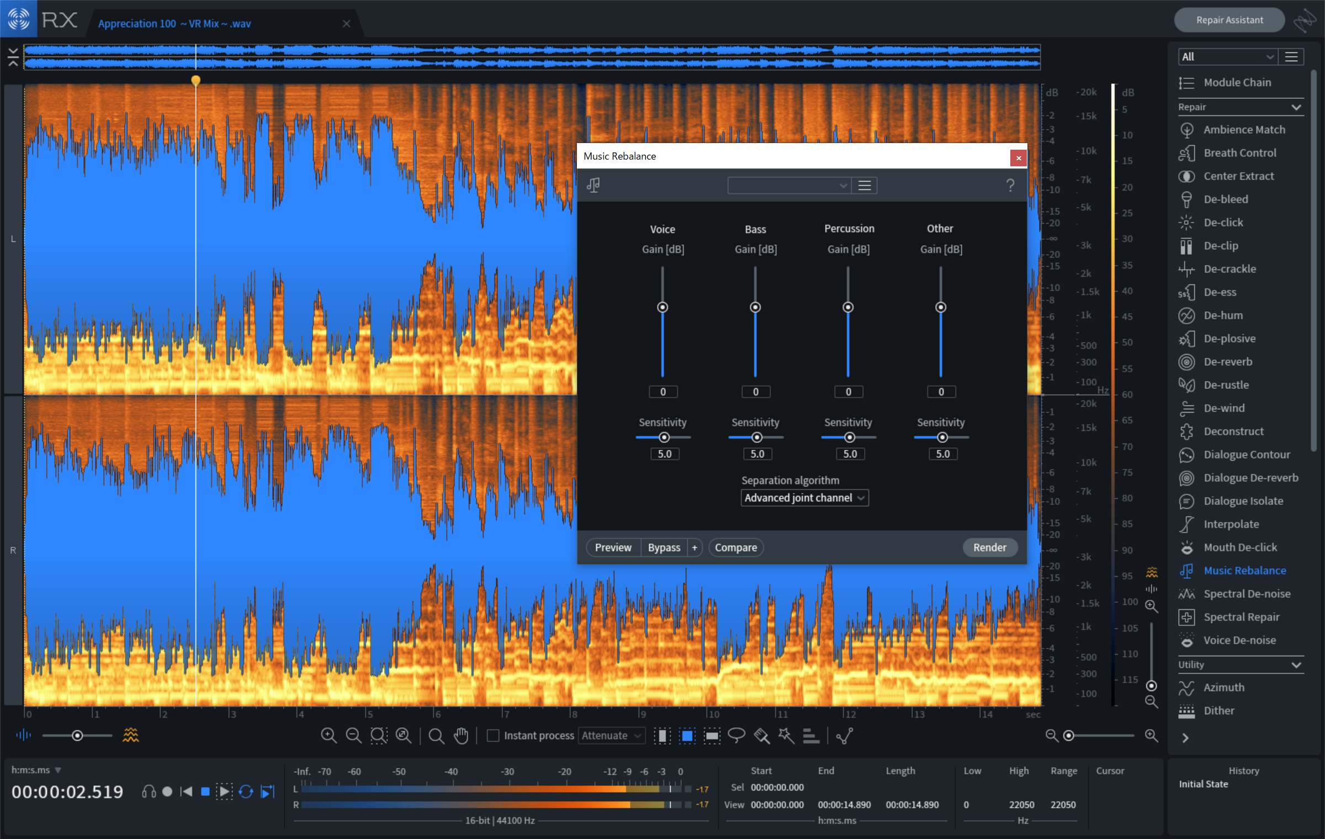Open the All module filter dropdown
This screenshot has width=1325, height=839.
click(1227, 57)
